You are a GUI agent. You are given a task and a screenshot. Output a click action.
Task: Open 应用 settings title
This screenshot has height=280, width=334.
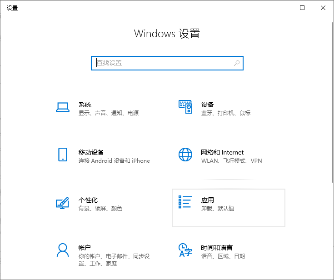click(x=208, y=200)
